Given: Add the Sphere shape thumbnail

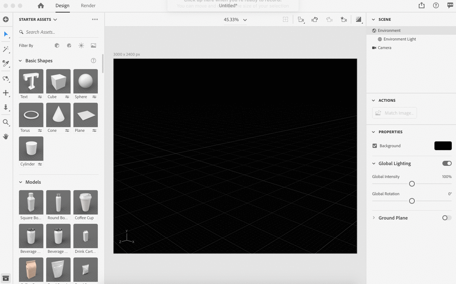Looking at the screenshot, I should 86,81.
